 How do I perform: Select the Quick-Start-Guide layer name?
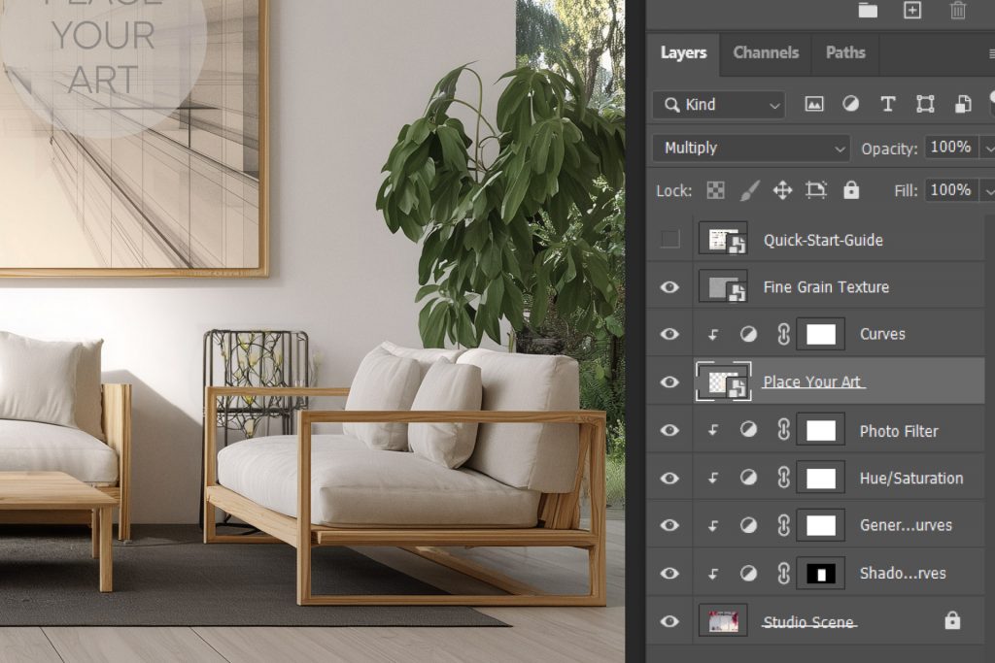823,240
